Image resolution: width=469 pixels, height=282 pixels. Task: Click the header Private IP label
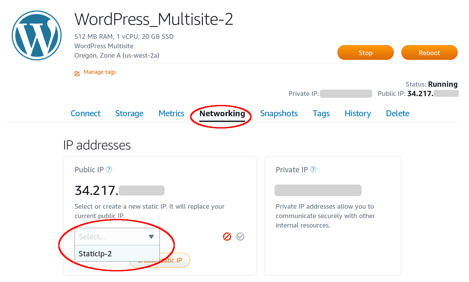click(304, 94)
